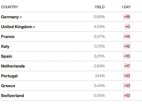Click the Netherlands country name
This screenshot has height=108, width=142.
click(13, 66)
